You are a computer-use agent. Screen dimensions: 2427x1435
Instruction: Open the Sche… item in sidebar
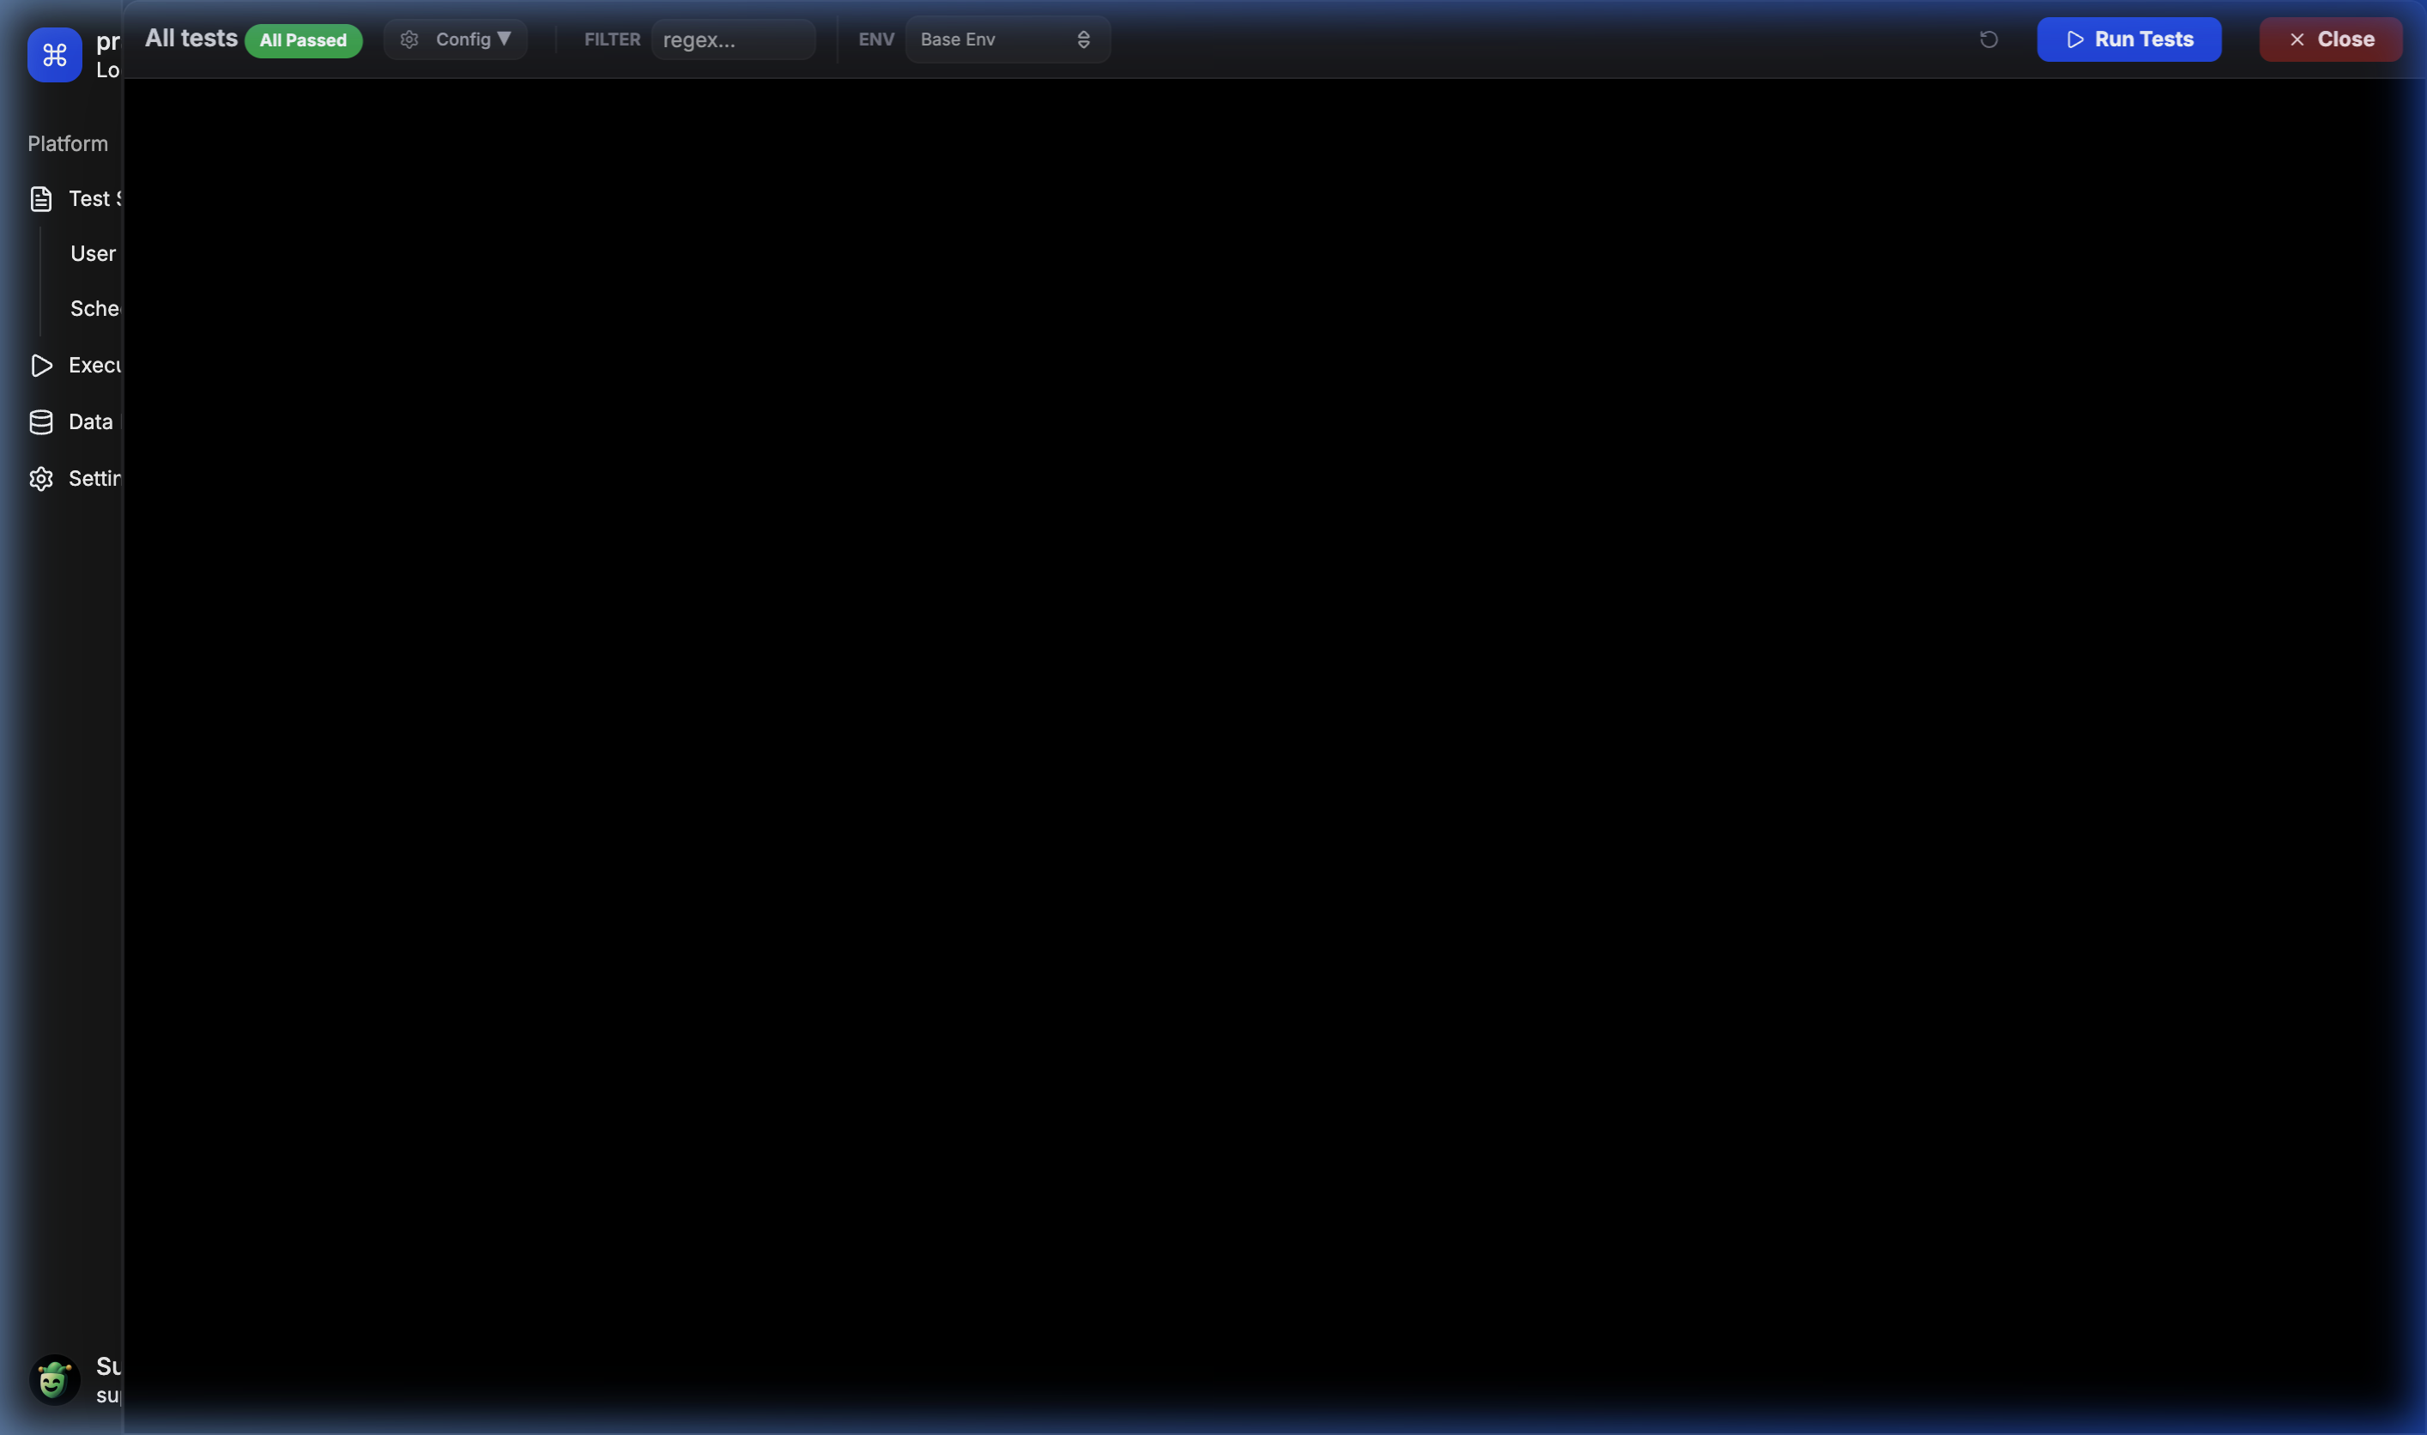[94, 308]
